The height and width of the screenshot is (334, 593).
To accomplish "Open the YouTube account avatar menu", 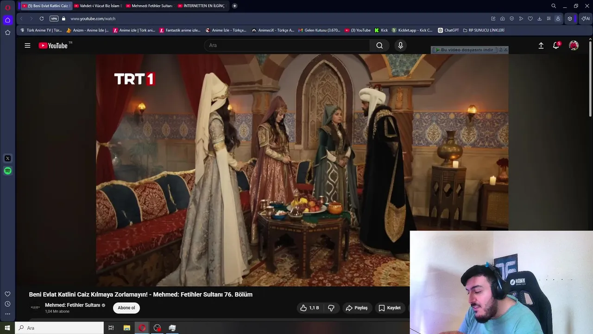I will (574, 45).
